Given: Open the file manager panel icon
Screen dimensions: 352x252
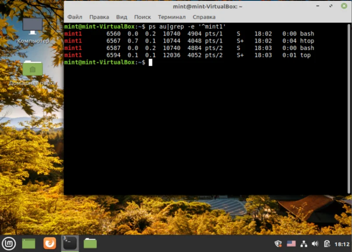Looking at the screenshot, I should (x=90, y=243).
